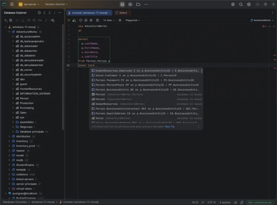The image size is (277, 205).
Task: Click windows-11-mssql breadcrumb in status bar
Action: point(43,202)
